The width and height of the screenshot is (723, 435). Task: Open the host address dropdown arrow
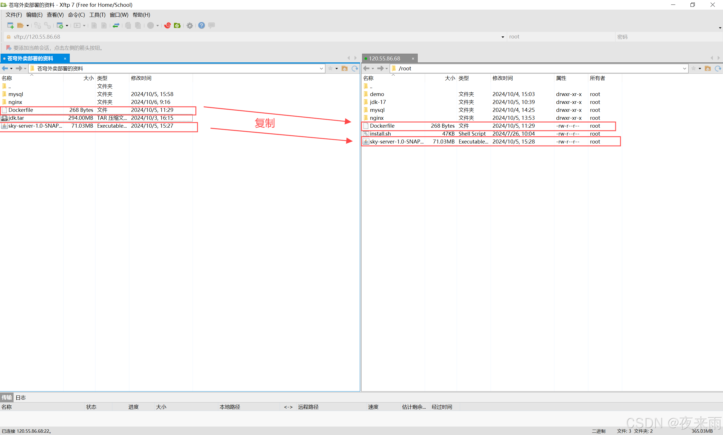coord(503,37)
